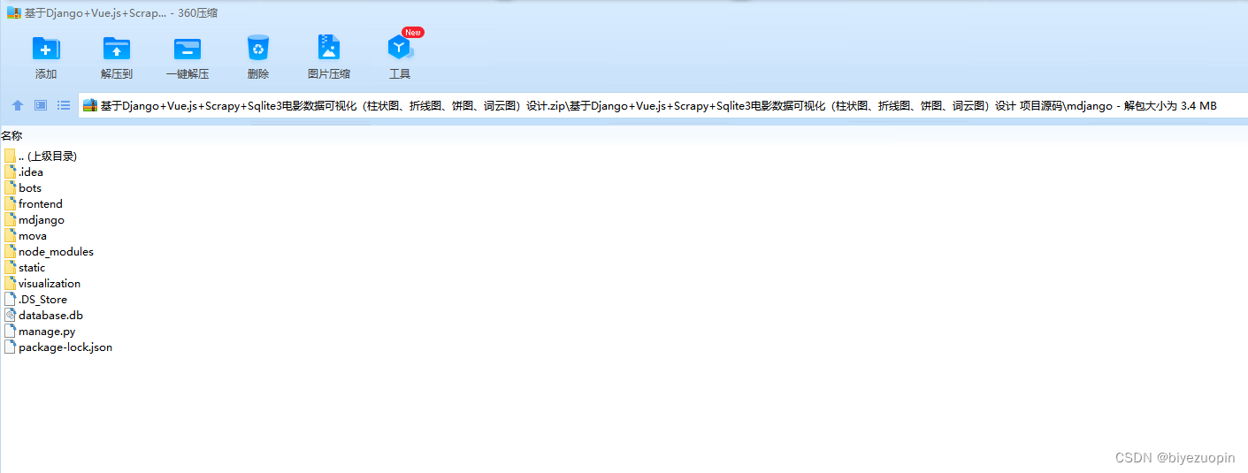Click the 名称 column header

(x=11, y=136)
